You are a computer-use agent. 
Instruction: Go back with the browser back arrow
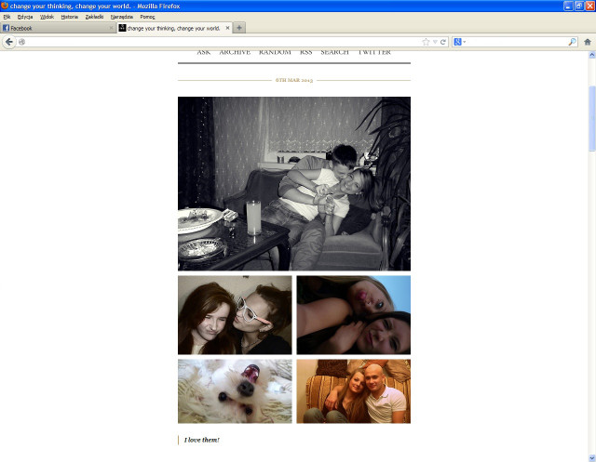pos(9,42)
